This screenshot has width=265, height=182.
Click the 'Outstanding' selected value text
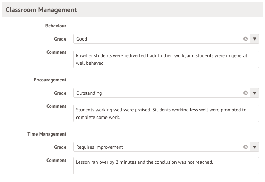pyautogui.click(x=89, y=93)
